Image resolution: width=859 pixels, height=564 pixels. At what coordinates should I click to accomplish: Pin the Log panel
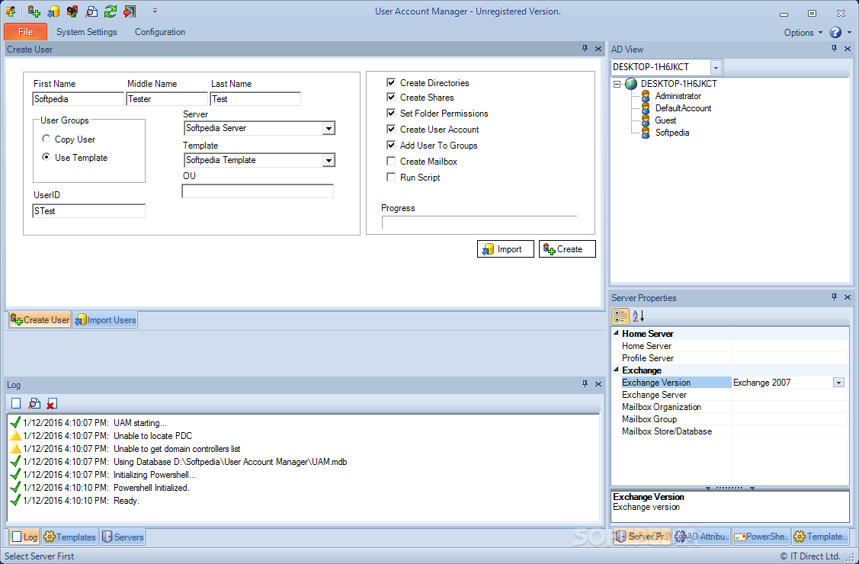(585, 384)
